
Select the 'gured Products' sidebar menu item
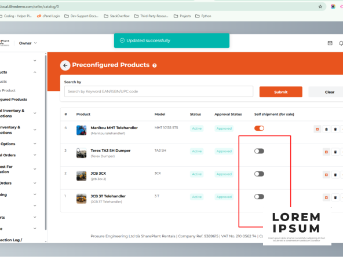click(x=13, y=100)
